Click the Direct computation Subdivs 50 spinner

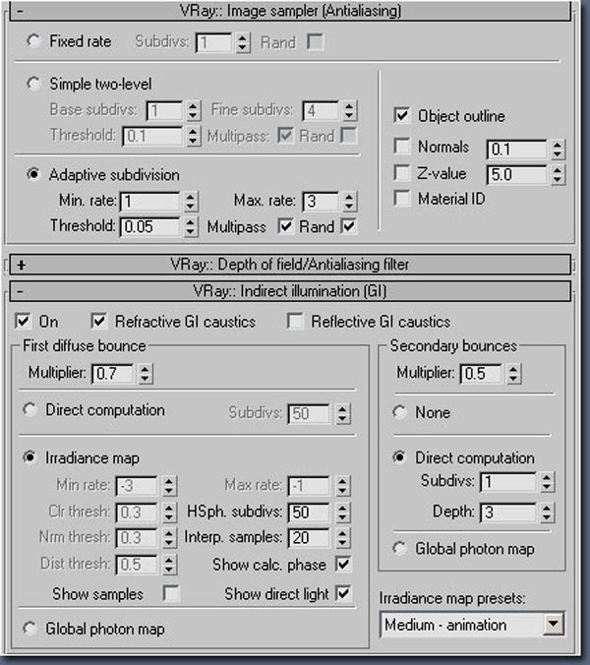click(x=342, y=413)
